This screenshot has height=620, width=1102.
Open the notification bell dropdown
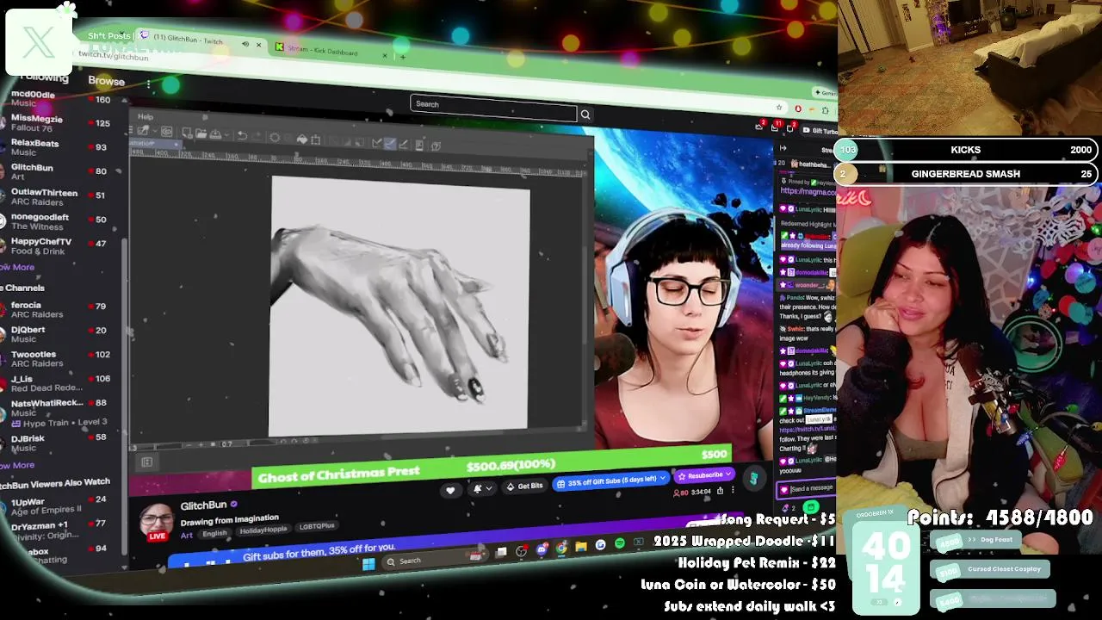[x=482, y=488]
